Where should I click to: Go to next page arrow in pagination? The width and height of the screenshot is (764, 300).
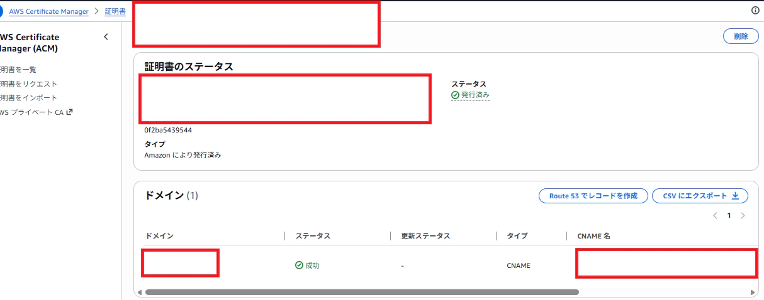(x=743, y=215)
